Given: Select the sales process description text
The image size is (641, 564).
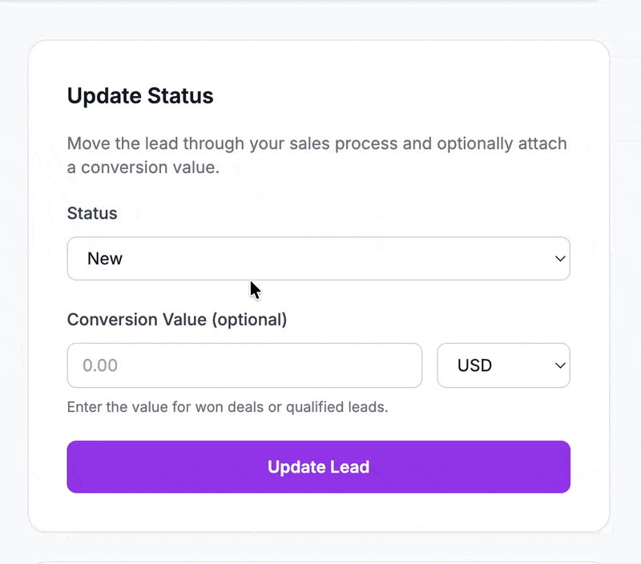Looking at the screenshot, I should coord(317,155).
